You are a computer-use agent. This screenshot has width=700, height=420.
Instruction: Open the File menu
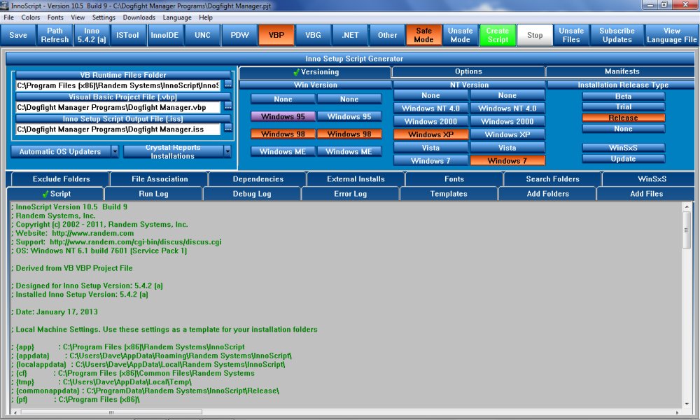[9, 17]
